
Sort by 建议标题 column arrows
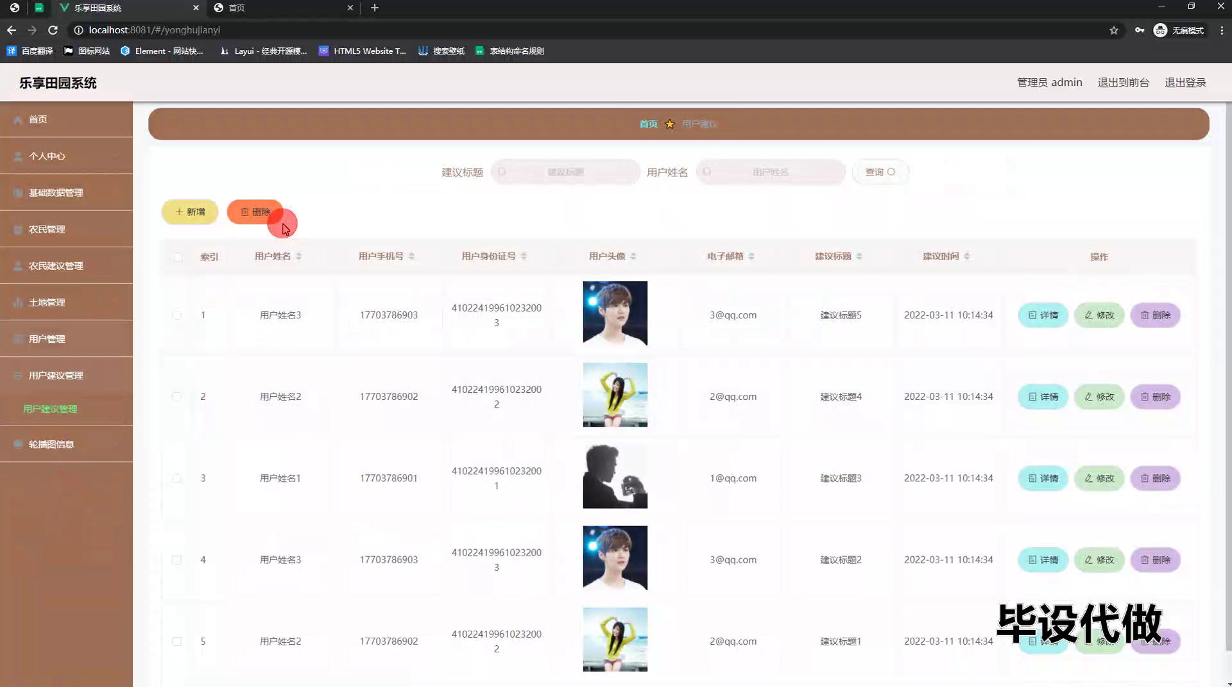pyautogui.click(x=859, y=256)
